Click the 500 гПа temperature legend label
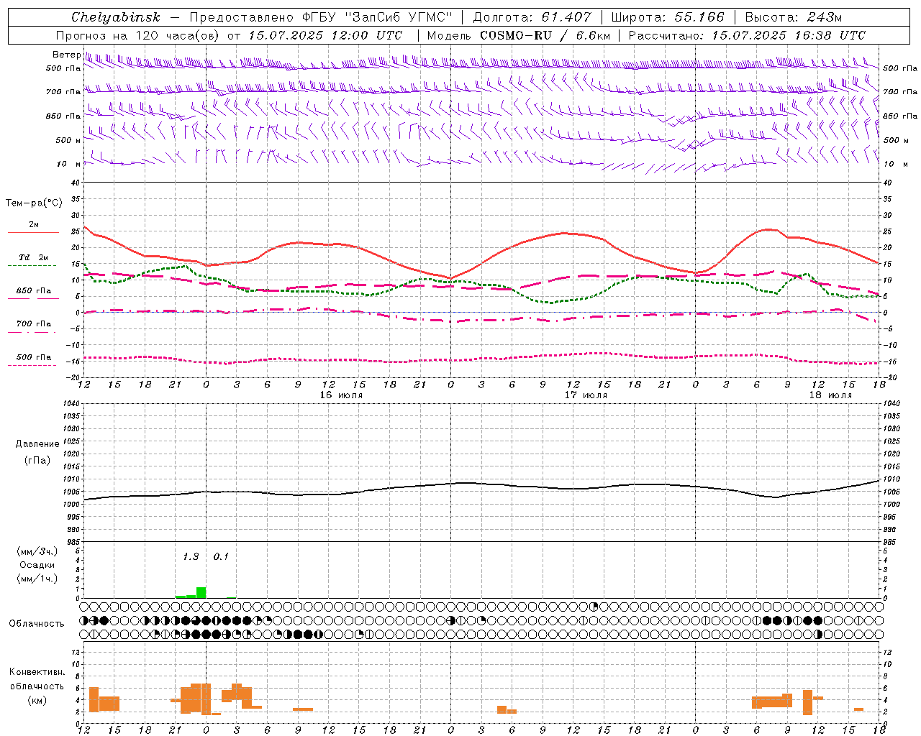The image size is (921, 736). click(34, 356)
